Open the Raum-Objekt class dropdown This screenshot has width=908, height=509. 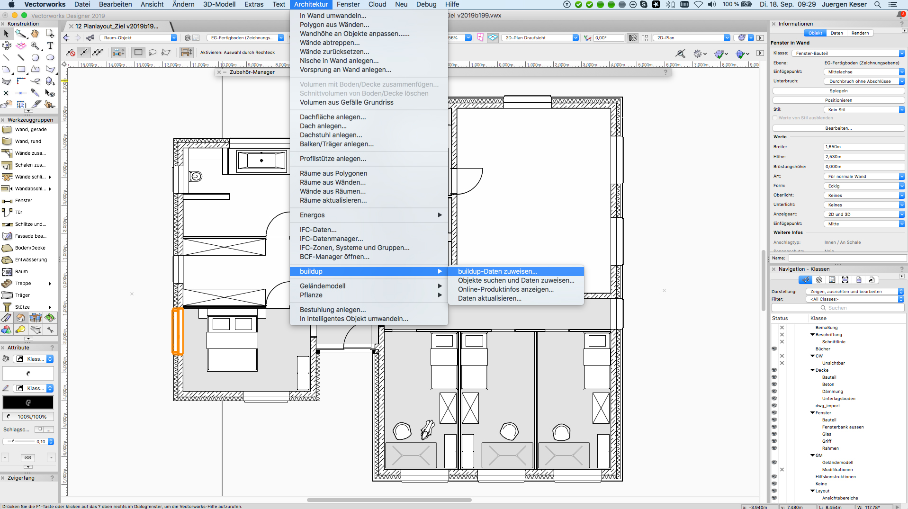pos(137,38)
